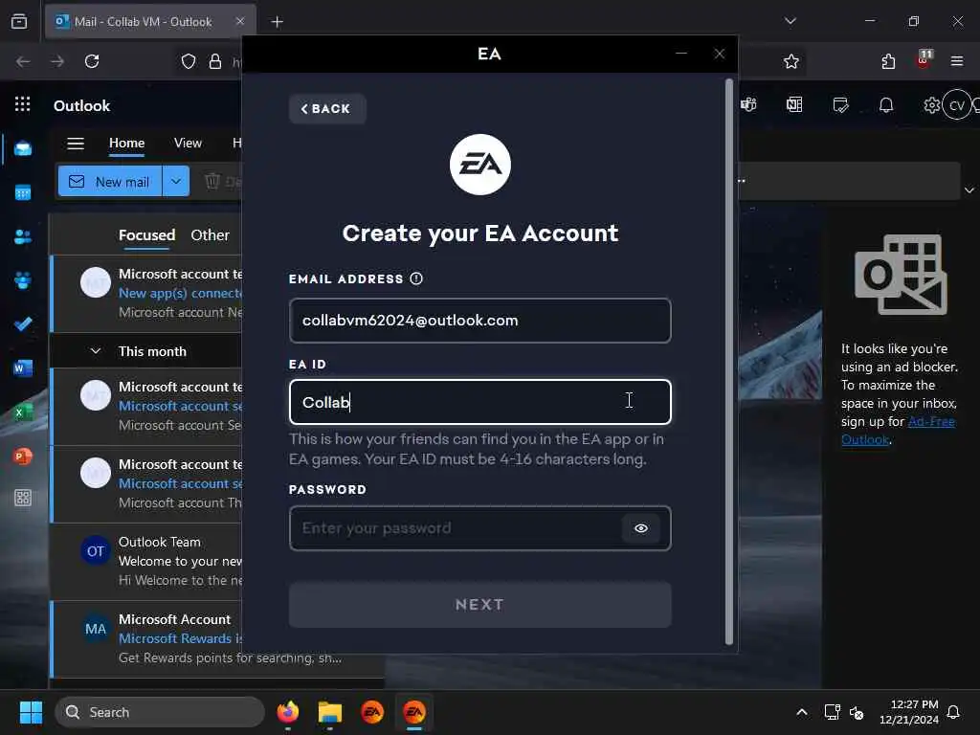Open the Microsoft account Th... email
The width and height of the screenshot is (980, 735).
(147, 483)
